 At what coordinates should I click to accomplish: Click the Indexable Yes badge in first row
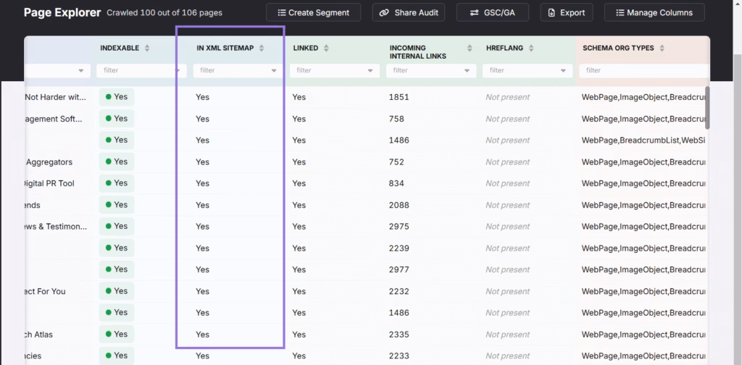[116, 97]
